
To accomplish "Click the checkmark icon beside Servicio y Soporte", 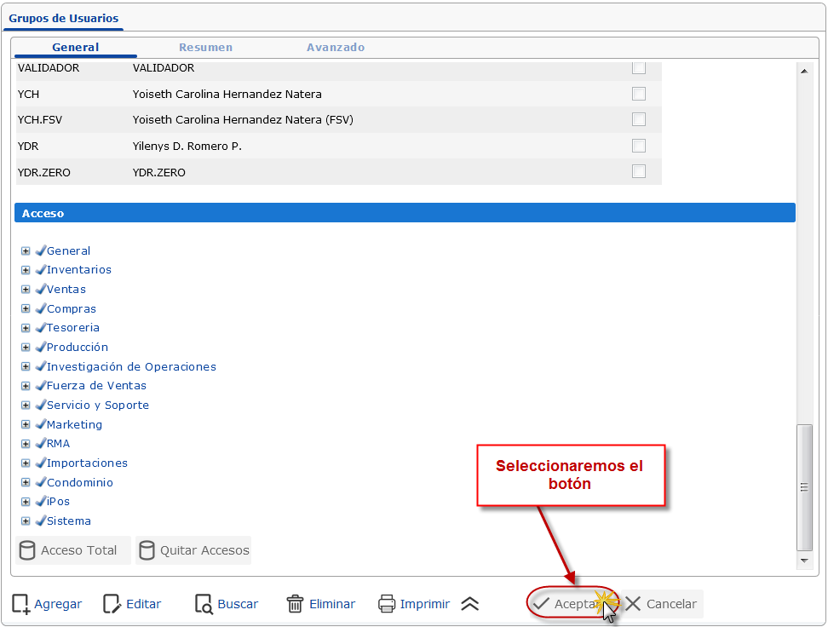I will click(41, 405).
